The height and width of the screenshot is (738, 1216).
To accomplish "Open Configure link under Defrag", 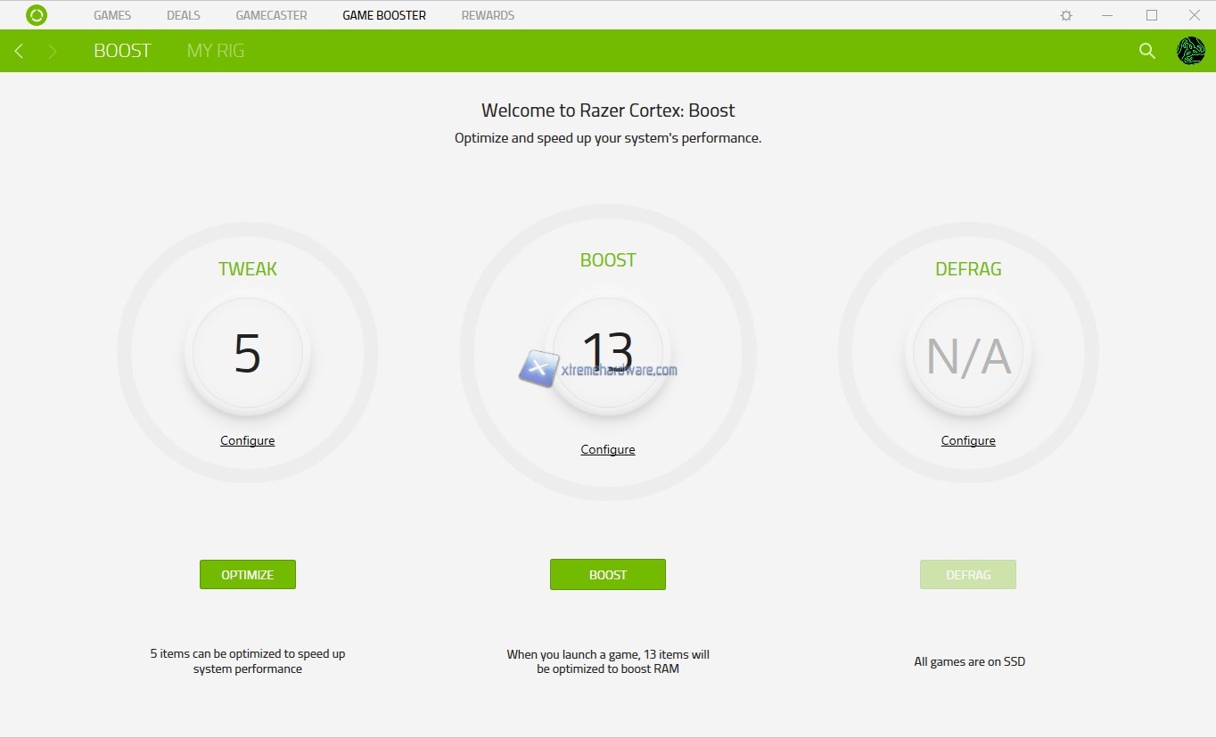I will click(968, 440).
